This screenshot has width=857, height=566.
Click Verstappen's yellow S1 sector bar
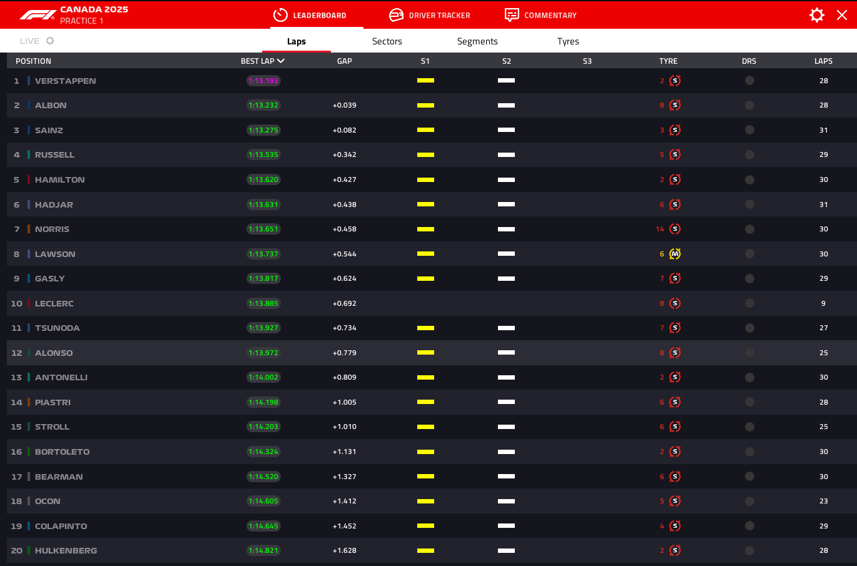click(425, 81)
